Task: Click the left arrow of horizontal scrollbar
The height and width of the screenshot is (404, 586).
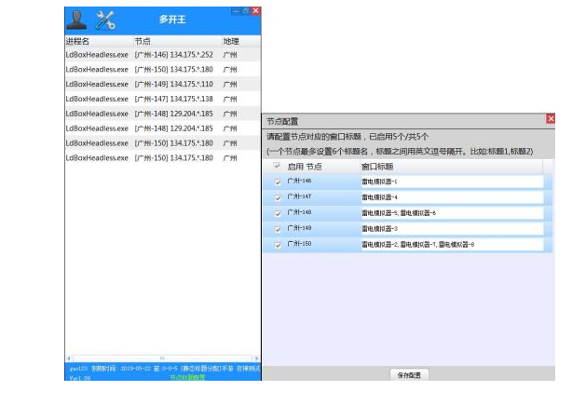Action: click(68, 358)
